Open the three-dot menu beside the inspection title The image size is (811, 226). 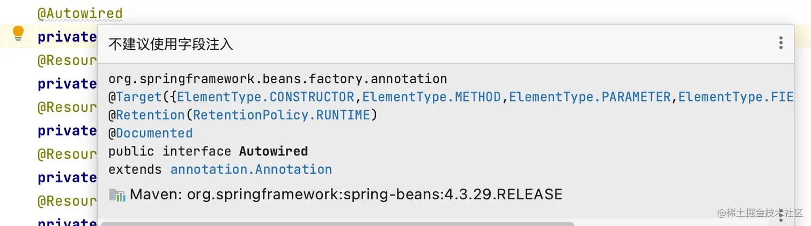coord(780,43)
